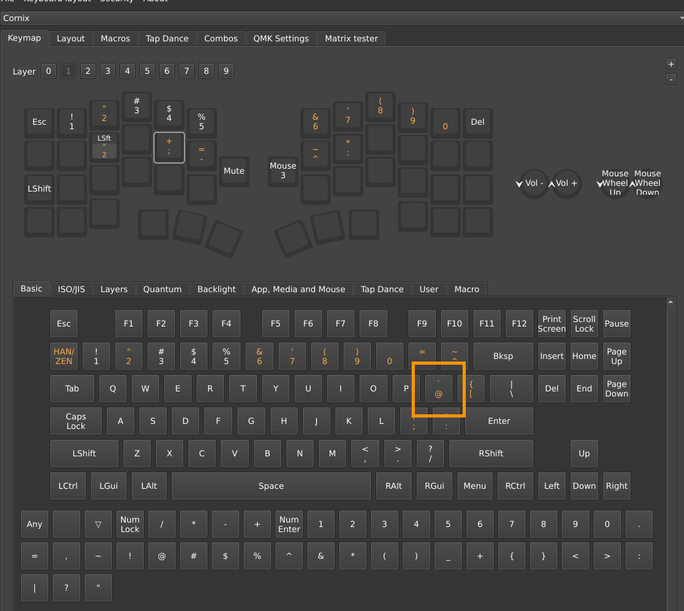Select the transparent triangle keycode

pos(98,524)
